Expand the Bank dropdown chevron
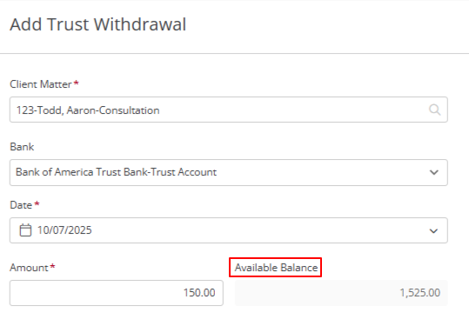The image size is (469, 319). [433, 172]
